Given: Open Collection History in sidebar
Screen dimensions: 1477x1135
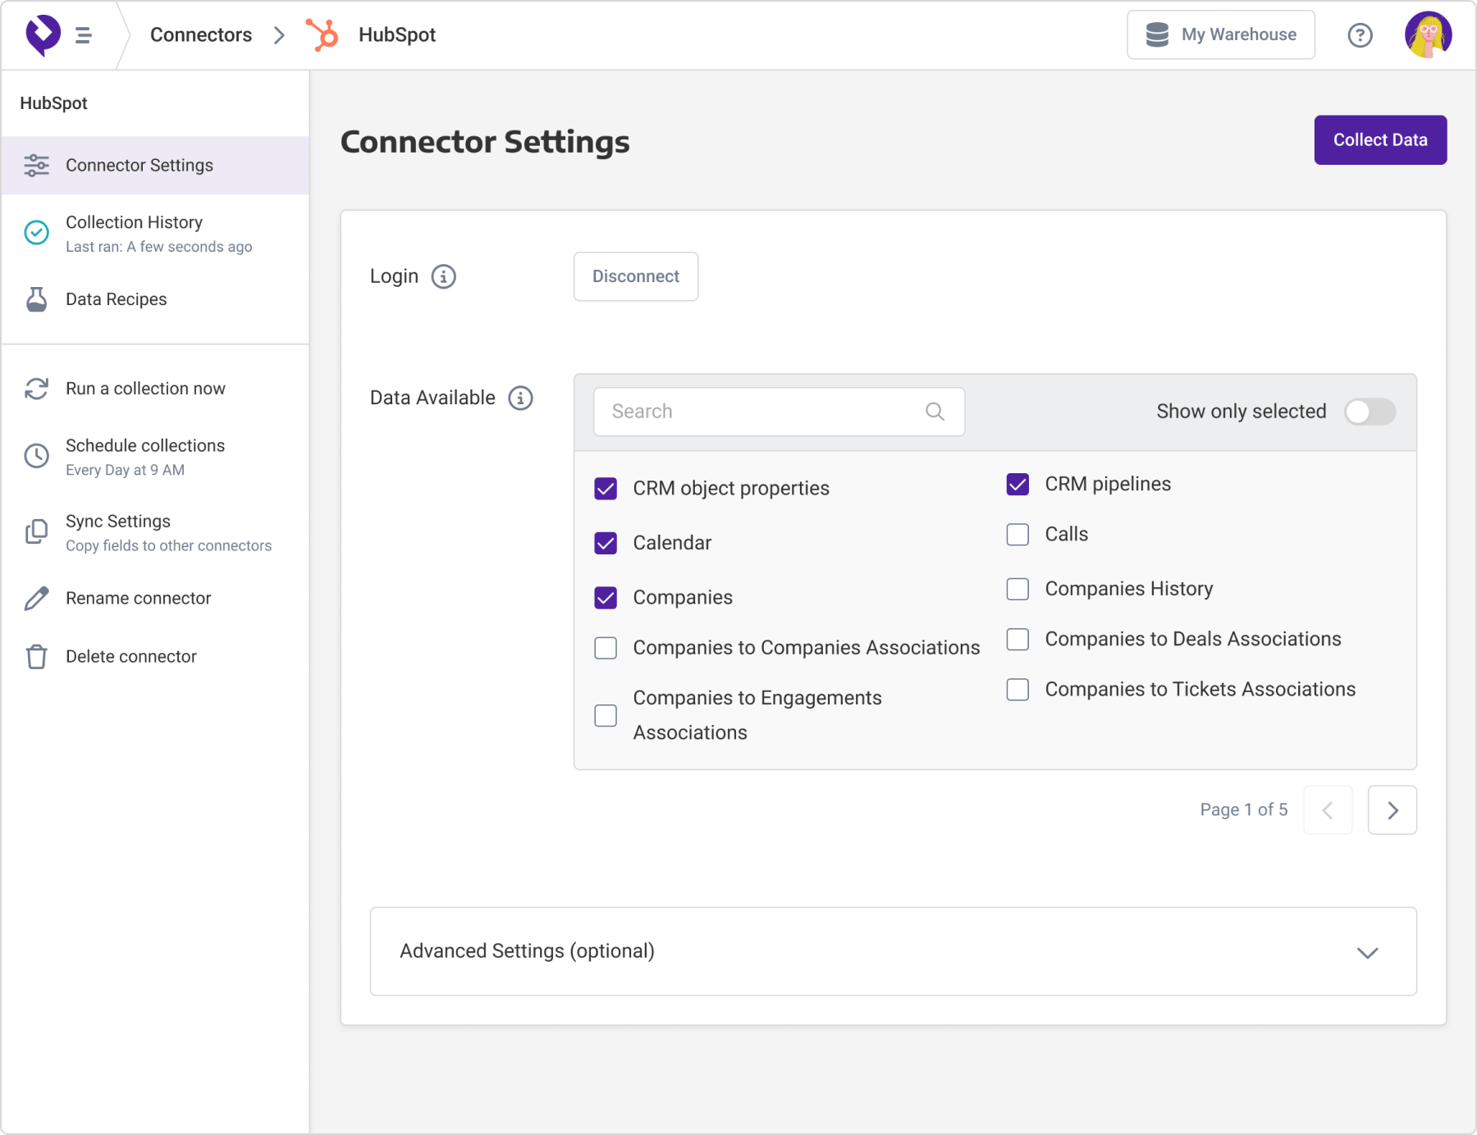Looking at the screenshot, I should (x=155, y=234).
